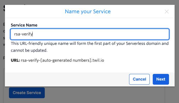Click the Service Name input field
Screen dimensions: 179x103
coord(90,34)
